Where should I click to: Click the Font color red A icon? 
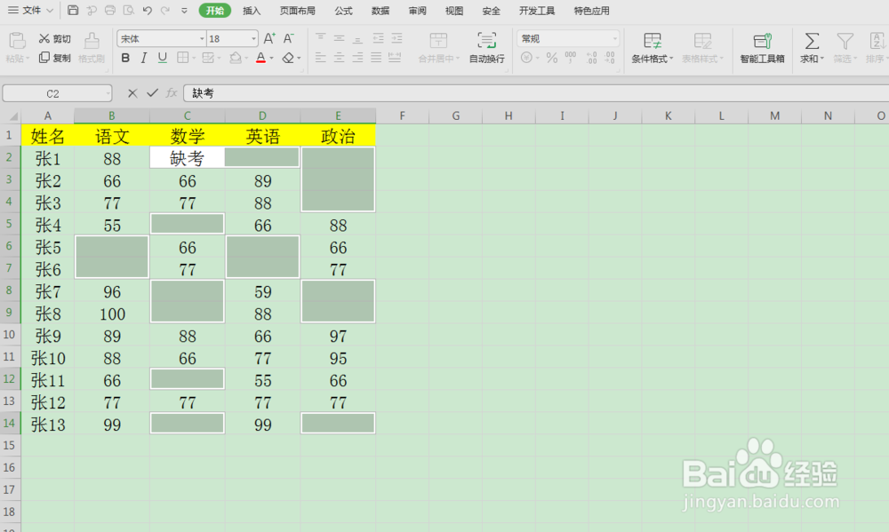(260, 58)
